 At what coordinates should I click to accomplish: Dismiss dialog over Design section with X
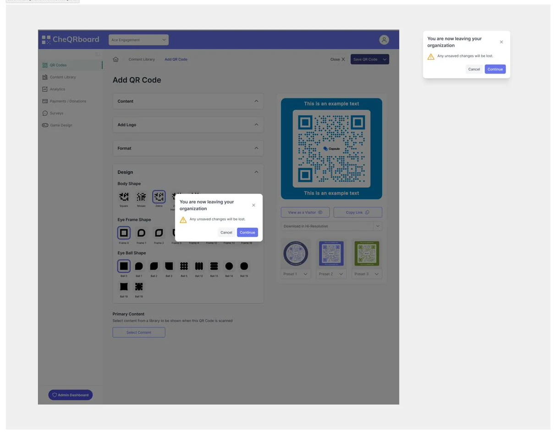[x=253, y=205]
